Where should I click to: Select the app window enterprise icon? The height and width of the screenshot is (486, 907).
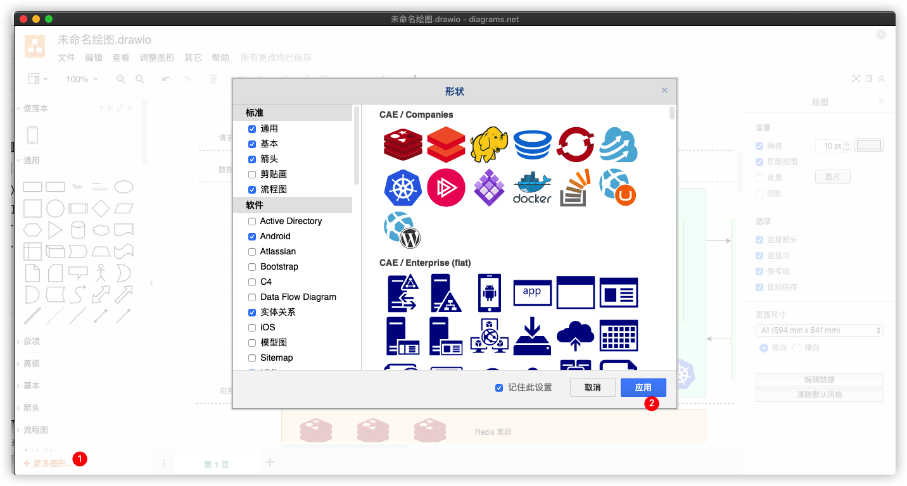click(x=532, y=293)
